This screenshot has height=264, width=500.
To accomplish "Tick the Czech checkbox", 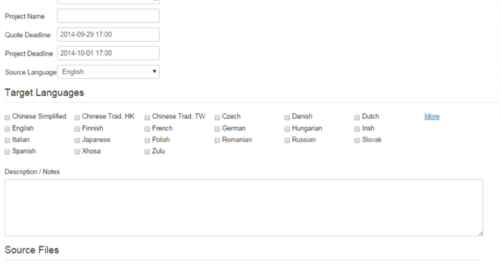I will tap(217, 118).
